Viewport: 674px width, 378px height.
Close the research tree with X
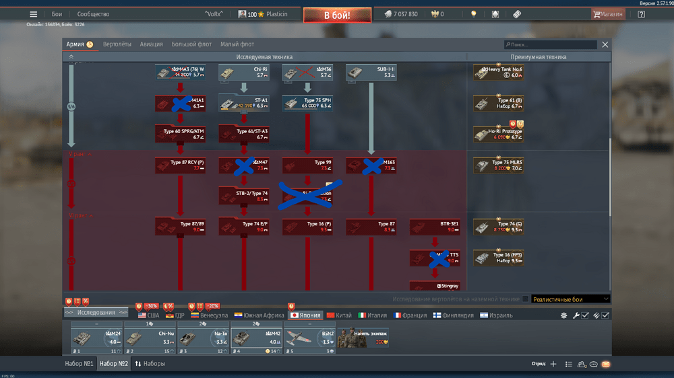point(605,44)
